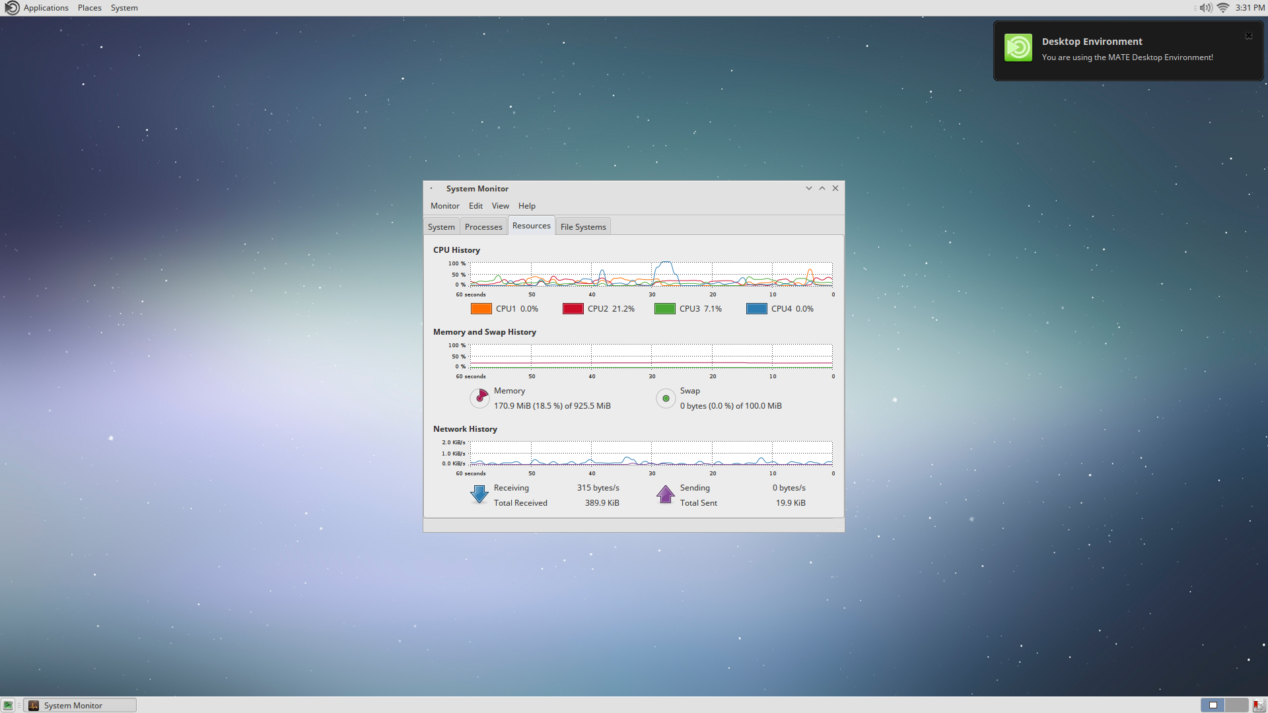Click the CPU History heading
This screenshot has width=1268, height=713.
[x=456, y=250]
